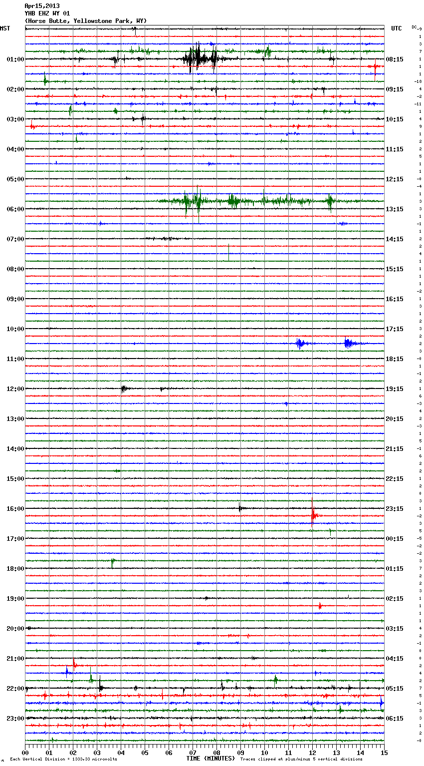Viewport: 424px width, 766px height.
Task: Select the 09:00 MST hour label
Action: [x=15, y=299]
